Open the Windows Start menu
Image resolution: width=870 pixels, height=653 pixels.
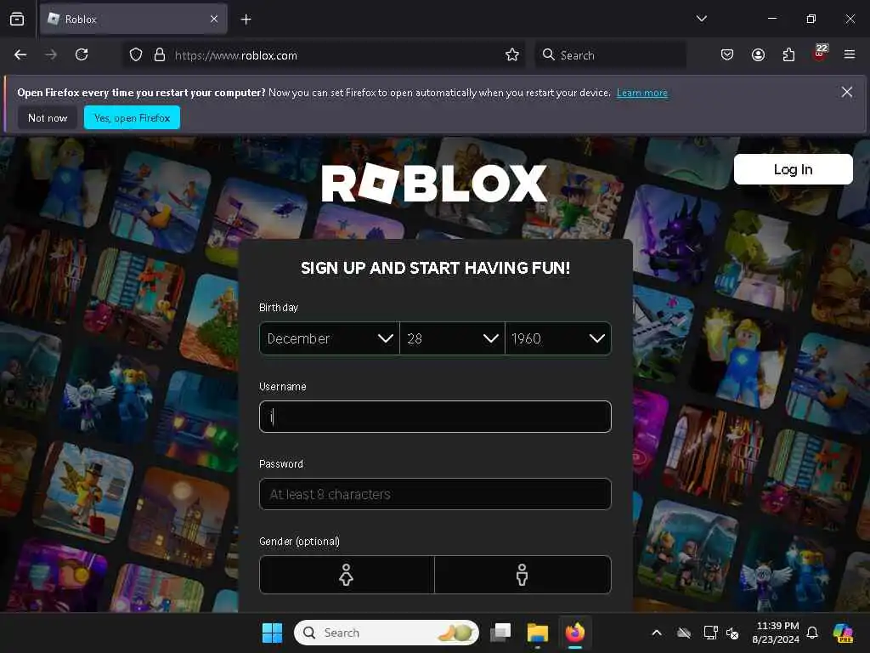[x=272, y=633]
